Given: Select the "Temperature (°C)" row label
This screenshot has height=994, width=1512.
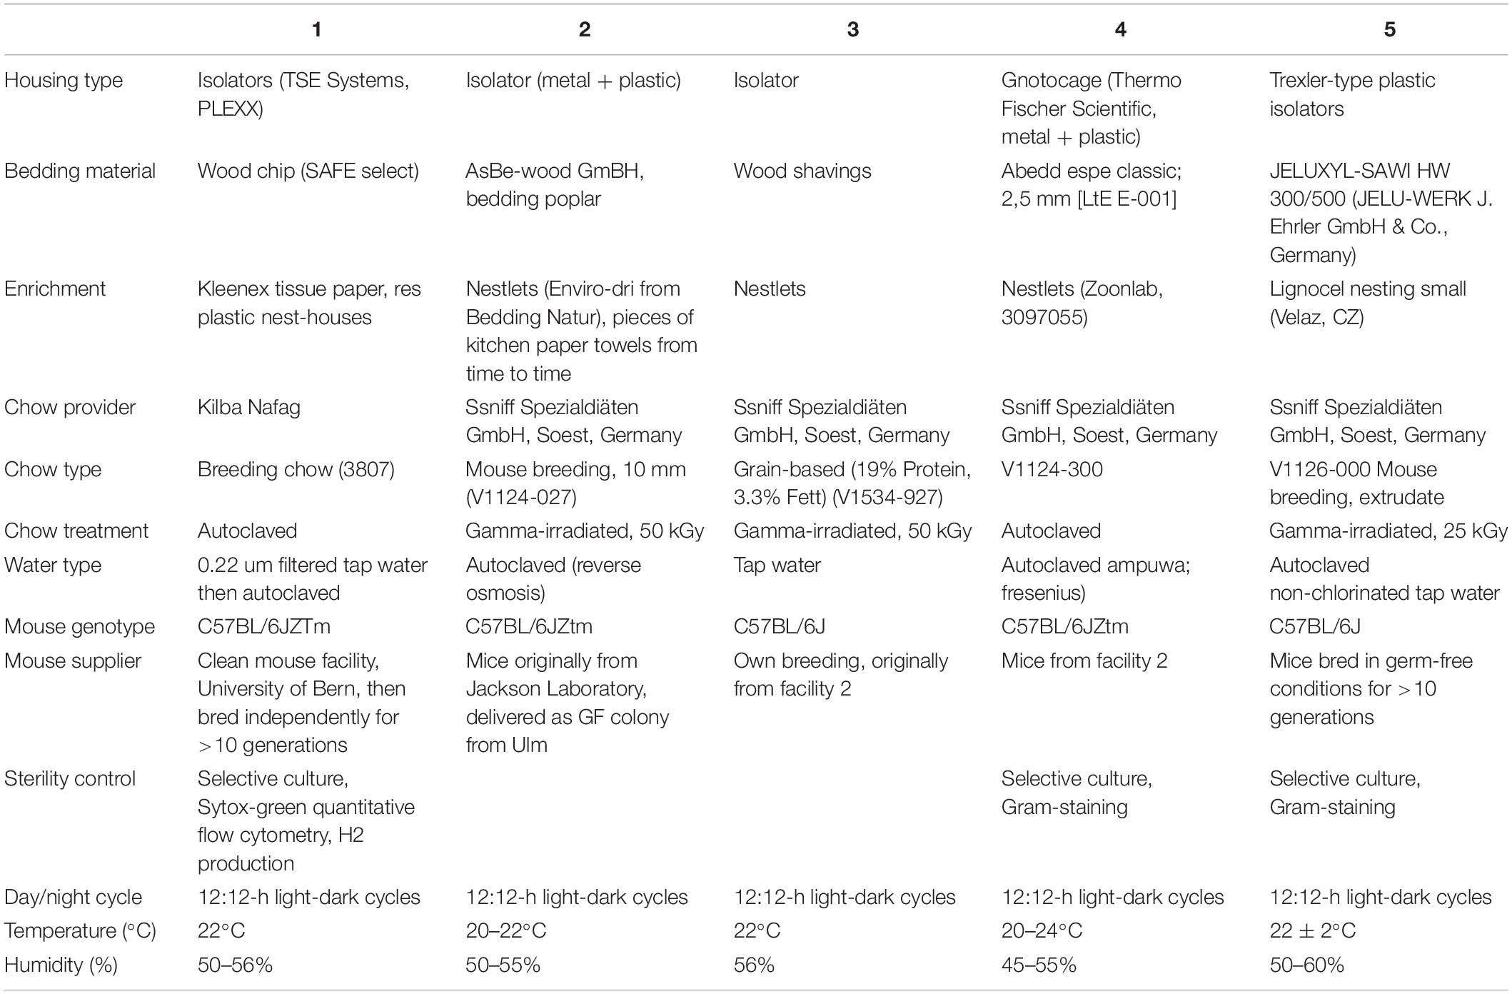Looking at the screenshot, I should tap(80, 931).
